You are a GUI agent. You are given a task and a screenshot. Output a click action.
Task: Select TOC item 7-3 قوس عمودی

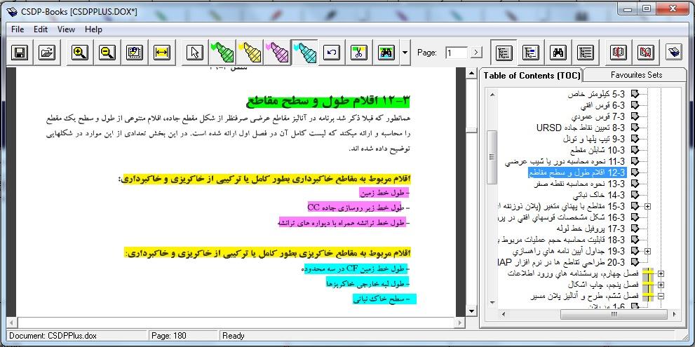599,116
